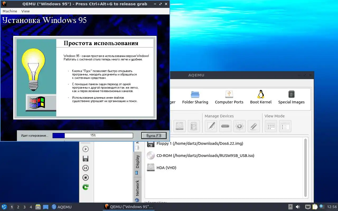Viewport: 338px width, 211px height.
Task: Switch to workspace 2
Action: click(18, 207)
